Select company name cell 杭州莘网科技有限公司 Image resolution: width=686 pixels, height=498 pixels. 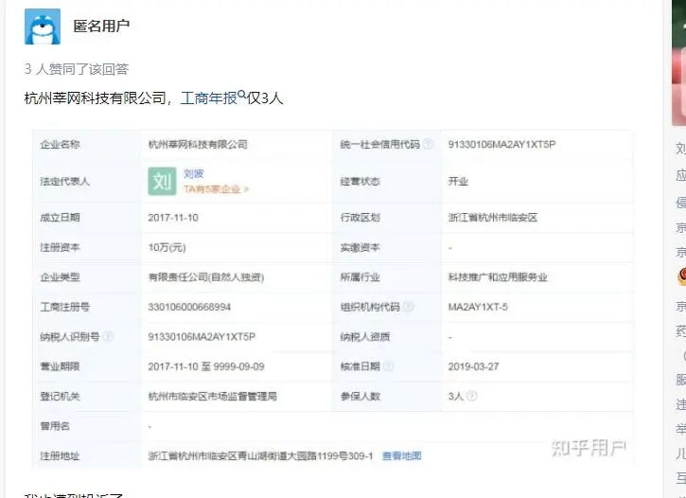click(198, 145)
